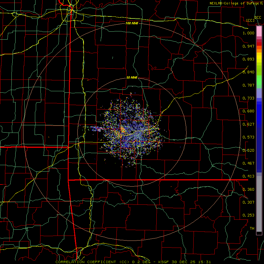
Task: Click the TH label near the legend bottom
Action: tap(252, 229)
